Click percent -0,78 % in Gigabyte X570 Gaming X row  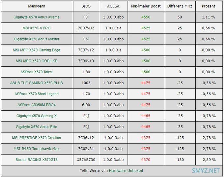coord(209,116)
